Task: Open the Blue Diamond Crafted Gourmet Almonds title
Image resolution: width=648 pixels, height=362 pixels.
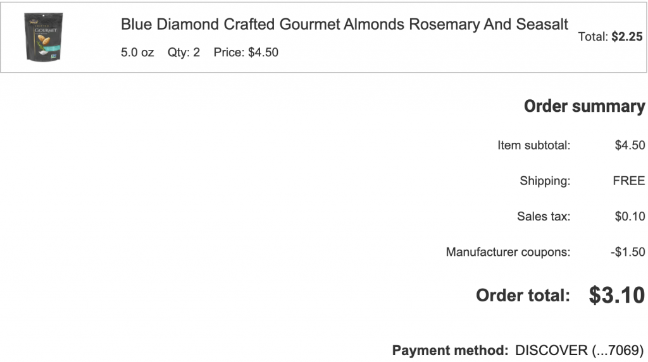Action: [x=344, y=25]
